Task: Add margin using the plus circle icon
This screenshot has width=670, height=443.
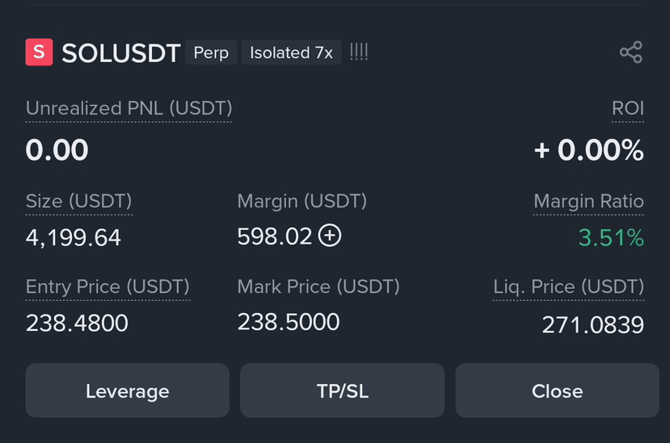Action: pos(330,236)
